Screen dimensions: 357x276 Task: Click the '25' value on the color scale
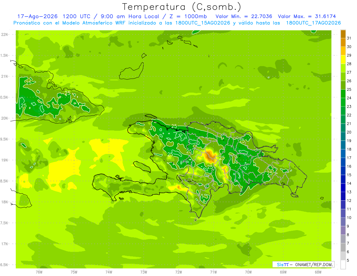(x=349, y=90)
